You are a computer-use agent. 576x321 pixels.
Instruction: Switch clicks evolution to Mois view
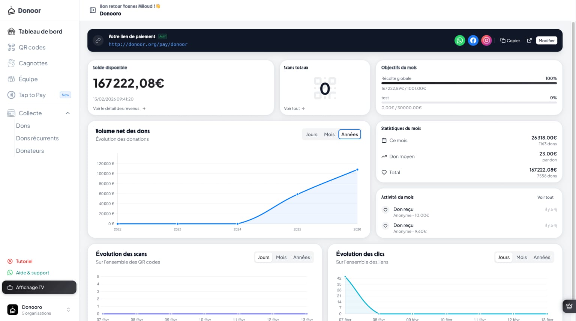[x=522, y=257]
